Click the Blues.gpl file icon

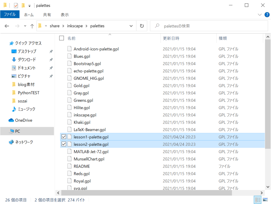[70, 56]
